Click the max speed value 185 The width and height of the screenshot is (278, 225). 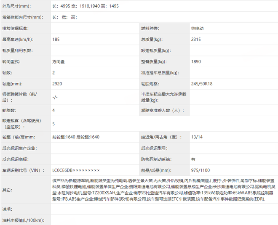tap(56, 39)
